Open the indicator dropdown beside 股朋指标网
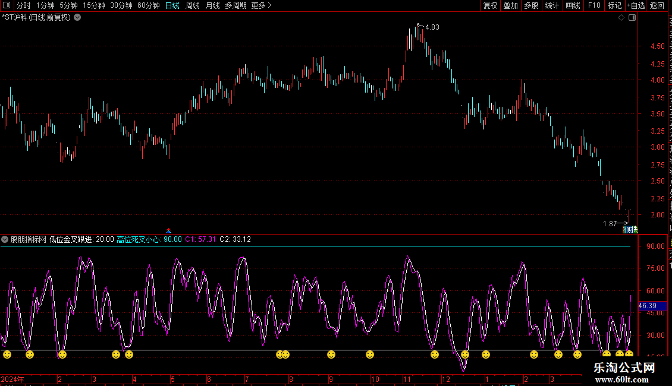The width and height of the screenshot is (672, 386). point(5,239)
